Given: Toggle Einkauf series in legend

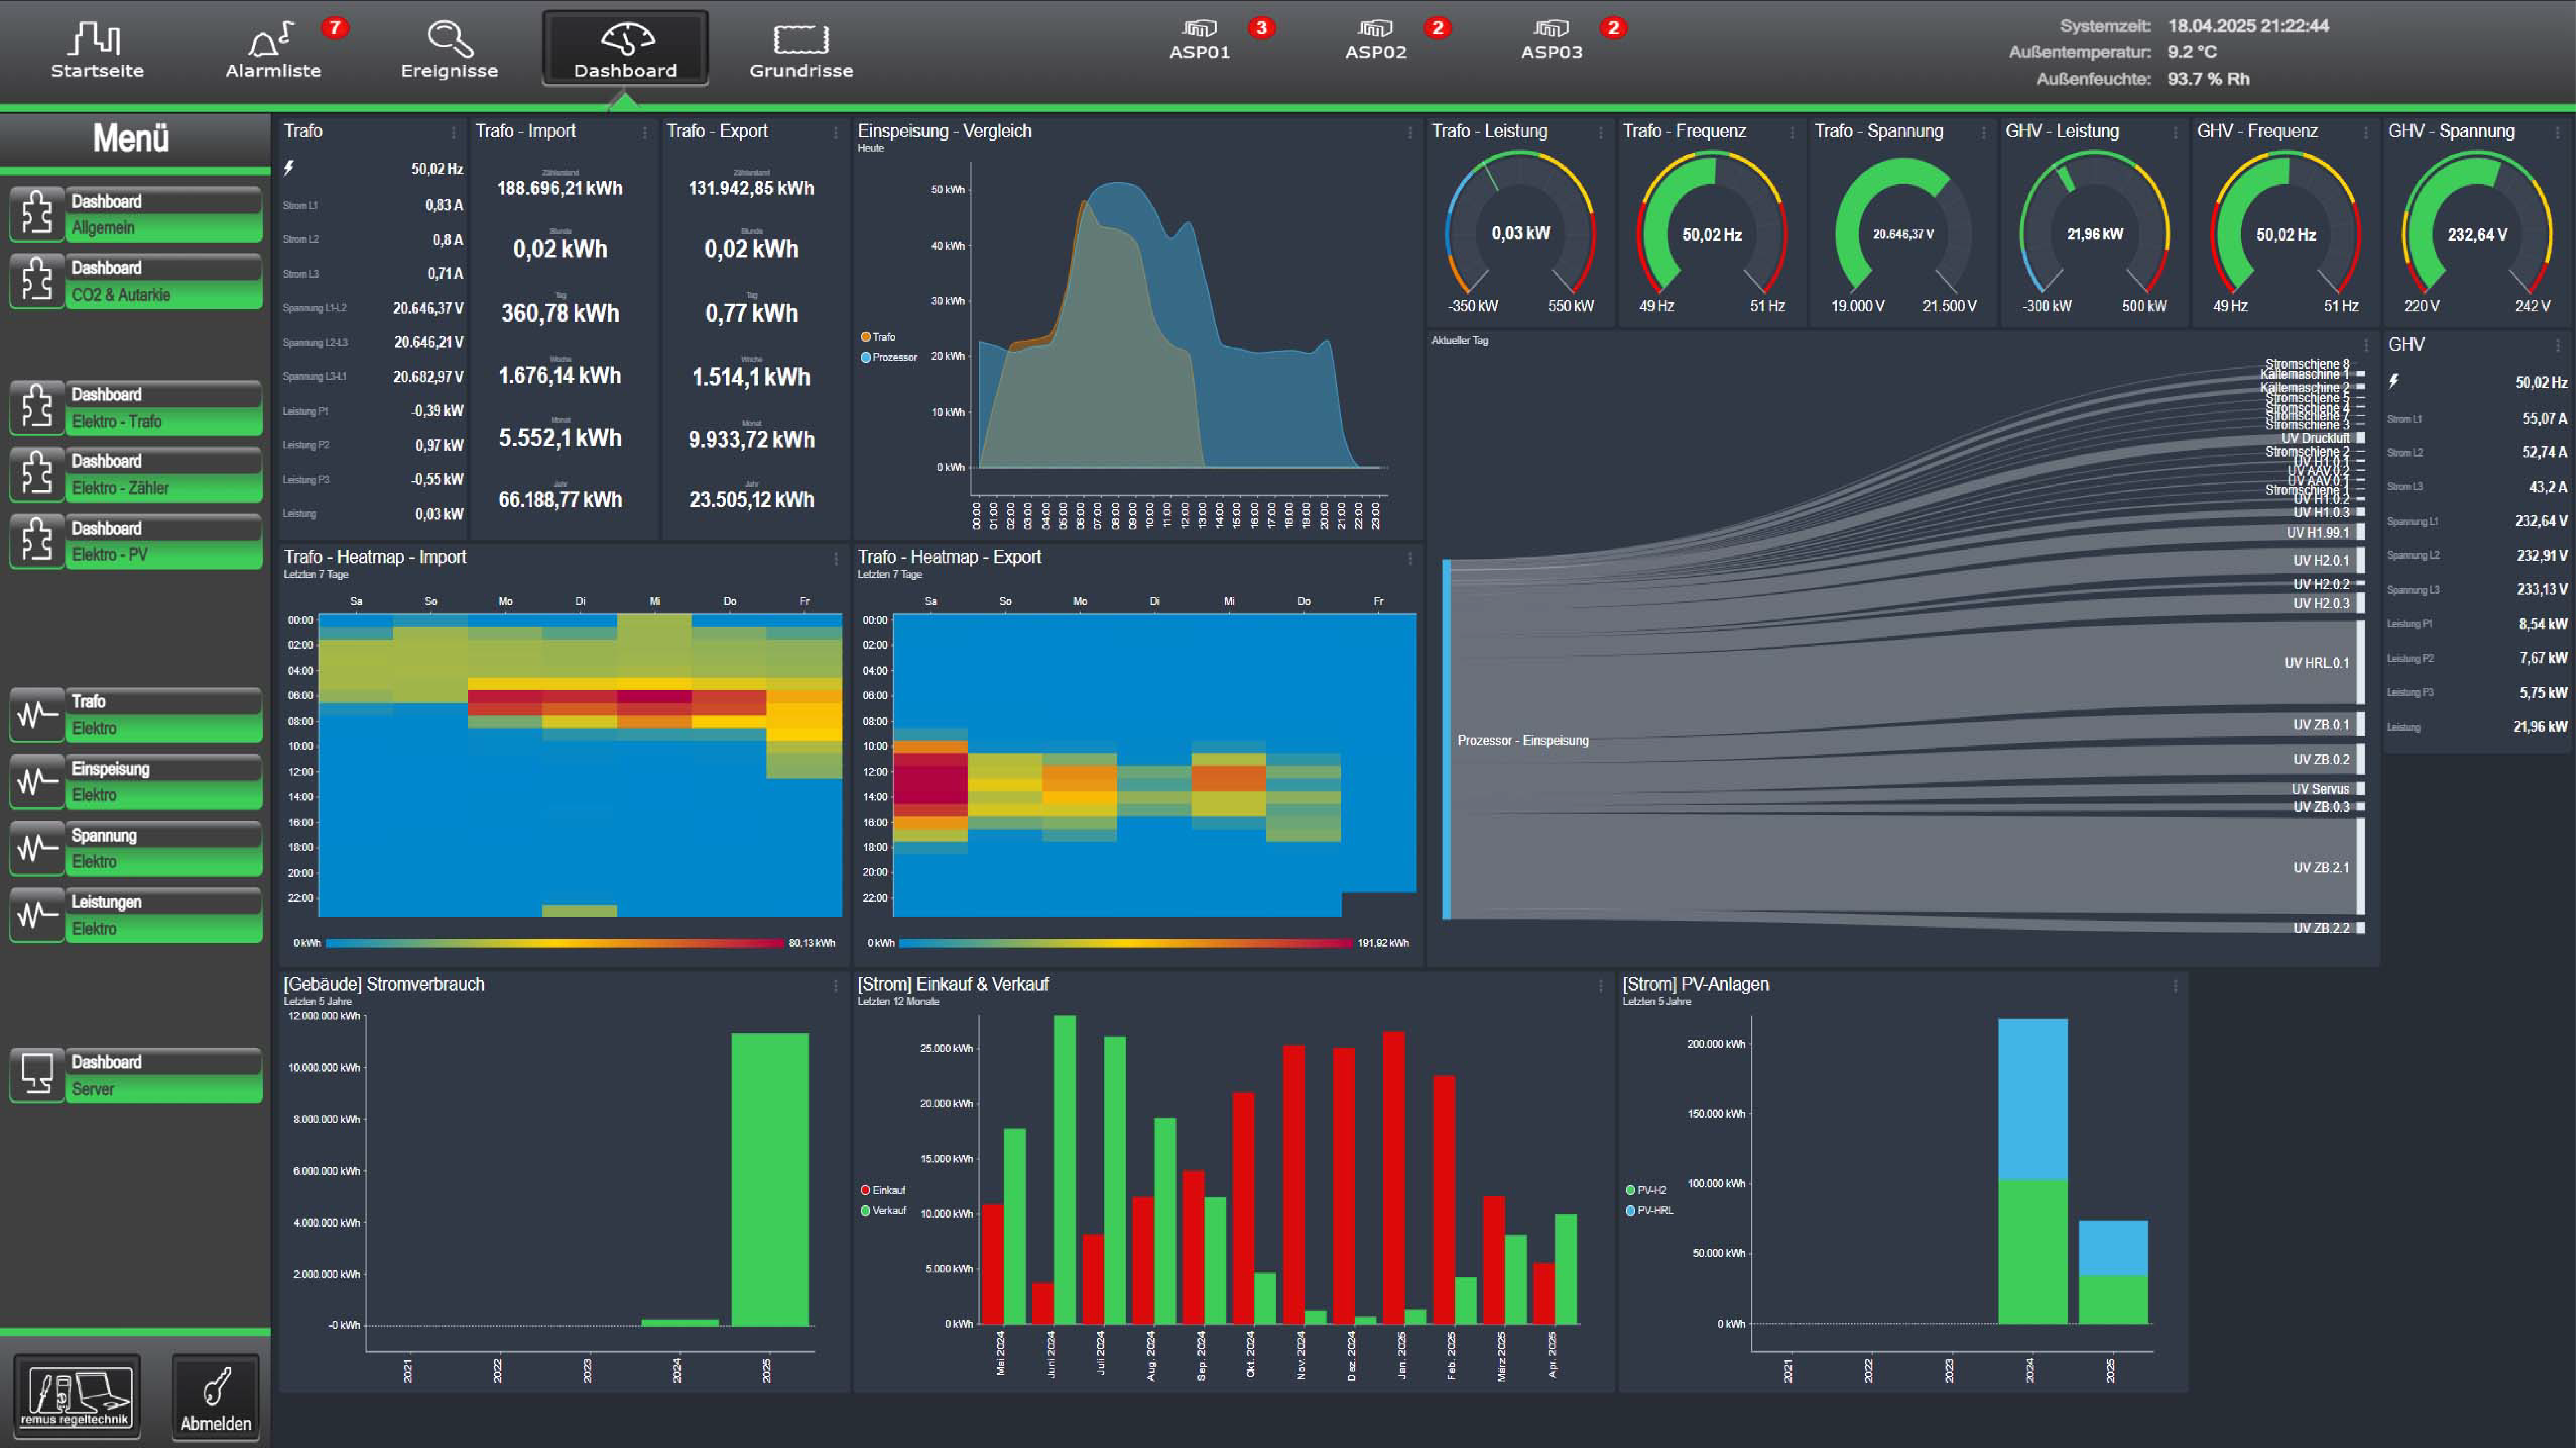Looking at the screenshot, I should click(883, 1190).
